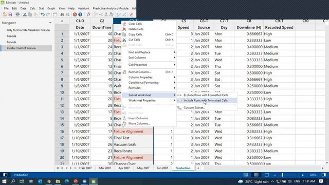The image size is (329, 185).
Task: Click the icon beside Custom Subset
Action: click(x=179, y=107)
